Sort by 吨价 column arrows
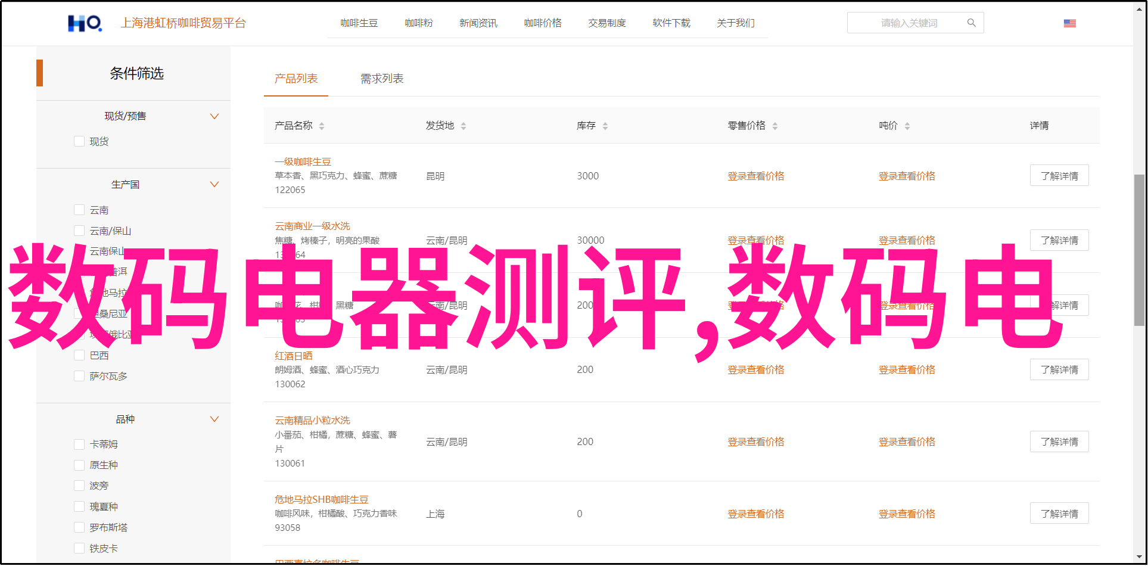This screenshot has width=1148, height=566. (x=907, y=126)
